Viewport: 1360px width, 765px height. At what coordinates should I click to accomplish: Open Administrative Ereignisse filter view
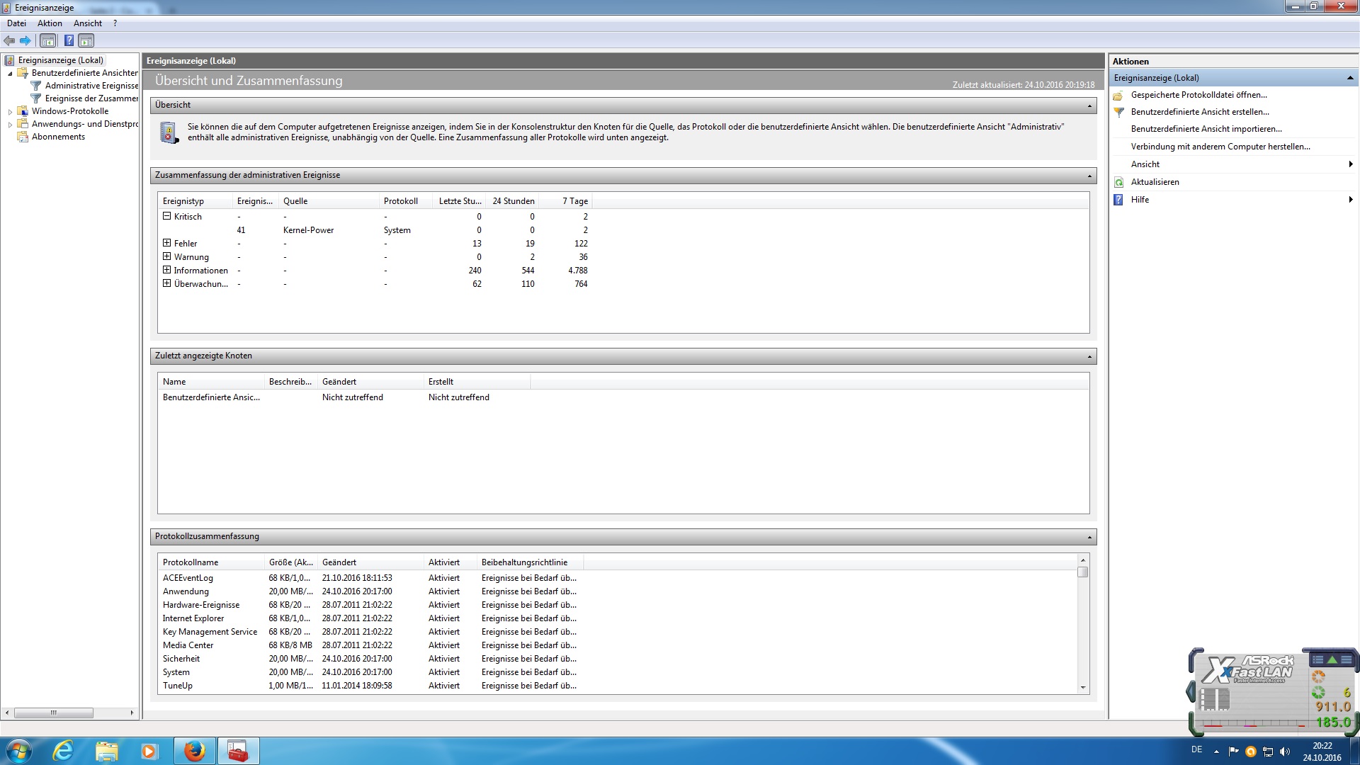point(91,86)
